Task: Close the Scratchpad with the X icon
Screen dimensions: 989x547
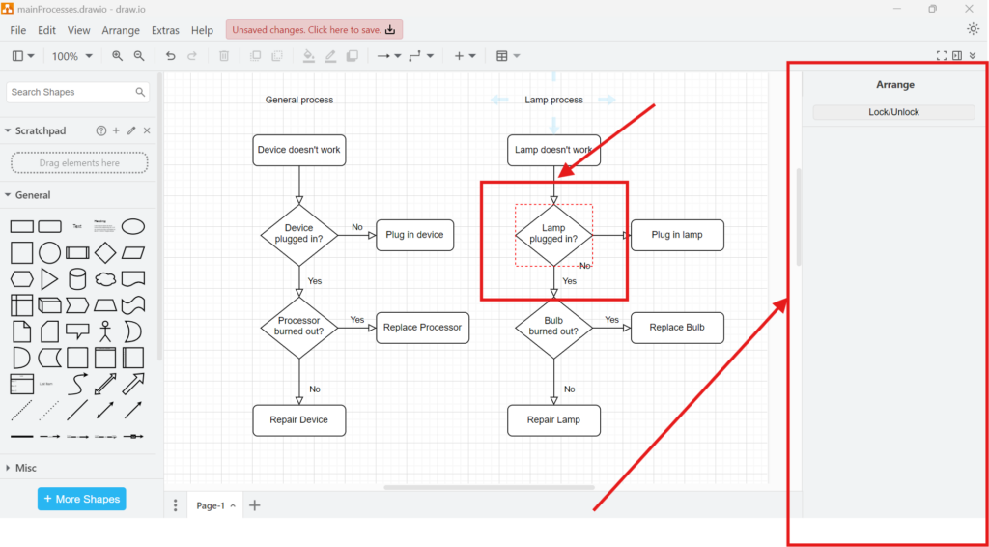Action: [x=147, y=130]
